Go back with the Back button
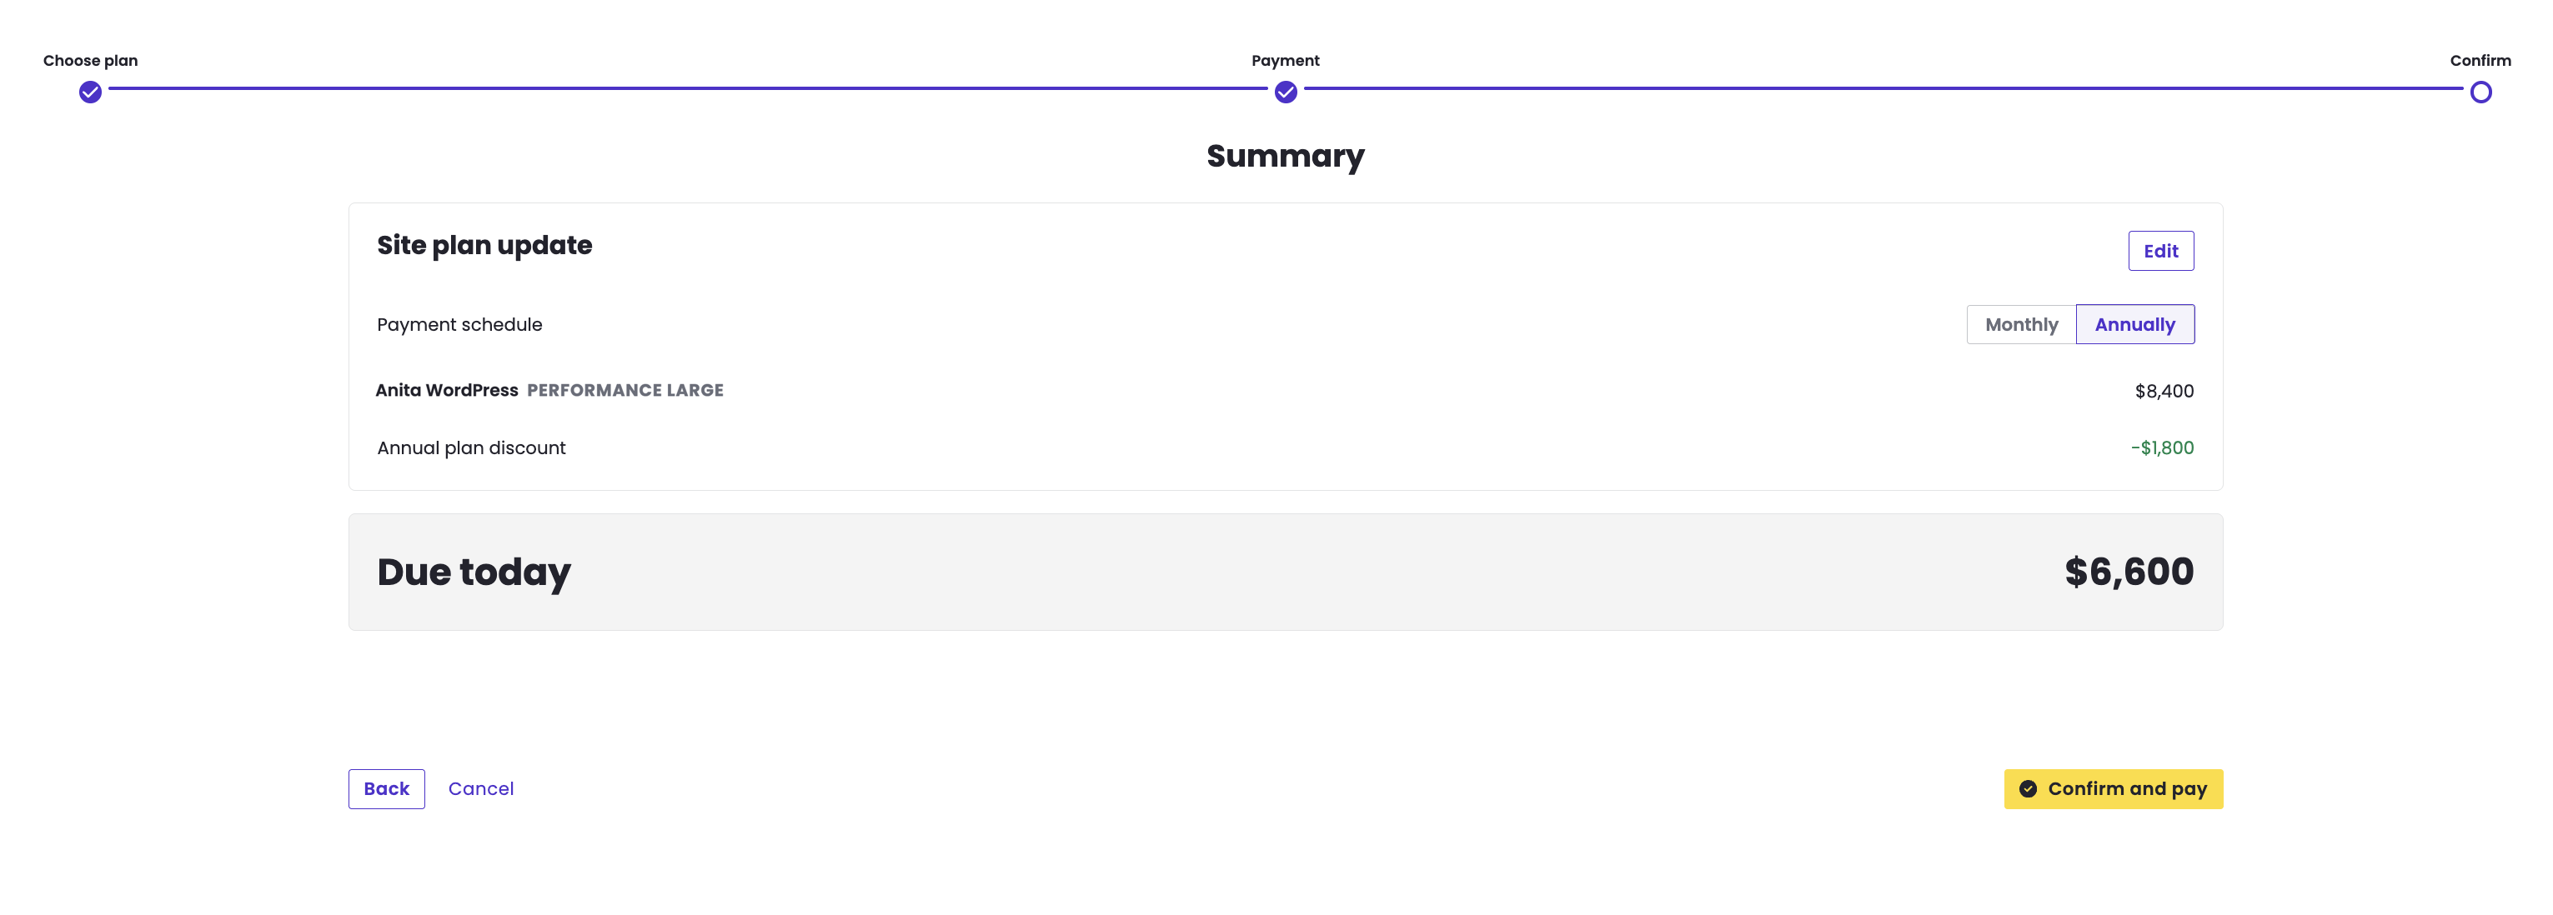Viewport: 2553px width, 915px height. point(385,789)
